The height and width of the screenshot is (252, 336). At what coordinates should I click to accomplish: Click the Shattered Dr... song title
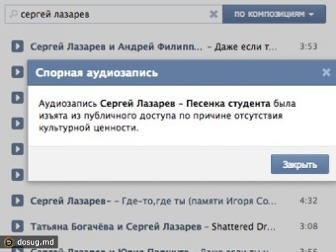(243, 226)
